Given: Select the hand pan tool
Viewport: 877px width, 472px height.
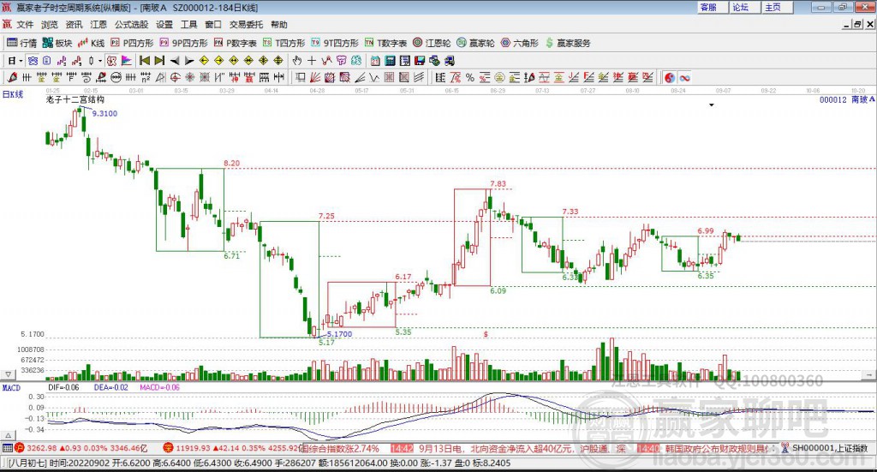Looking at the screenshot, I should click(297, 61).
